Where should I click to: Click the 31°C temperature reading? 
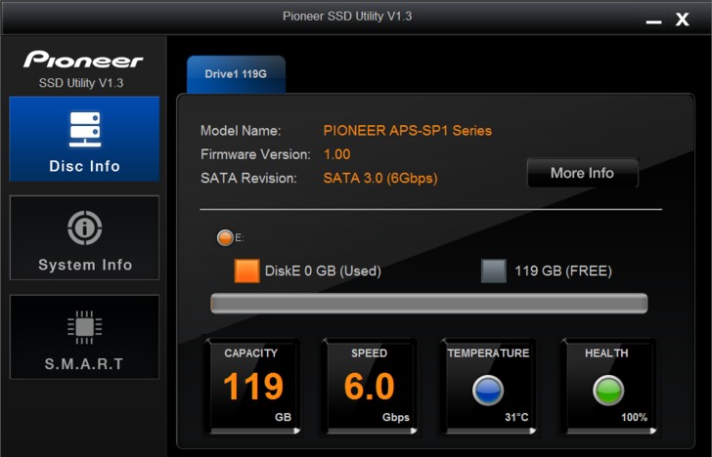516,418
